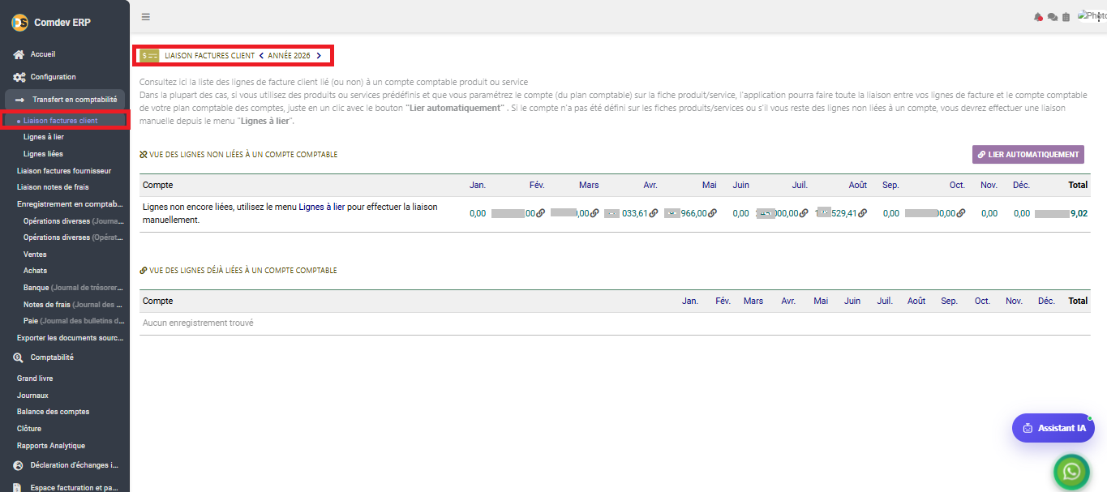The width and height of the screenshot is (1107, 492).
Task: Expand Comptabilité sidebar section
Action: (52, 357)
